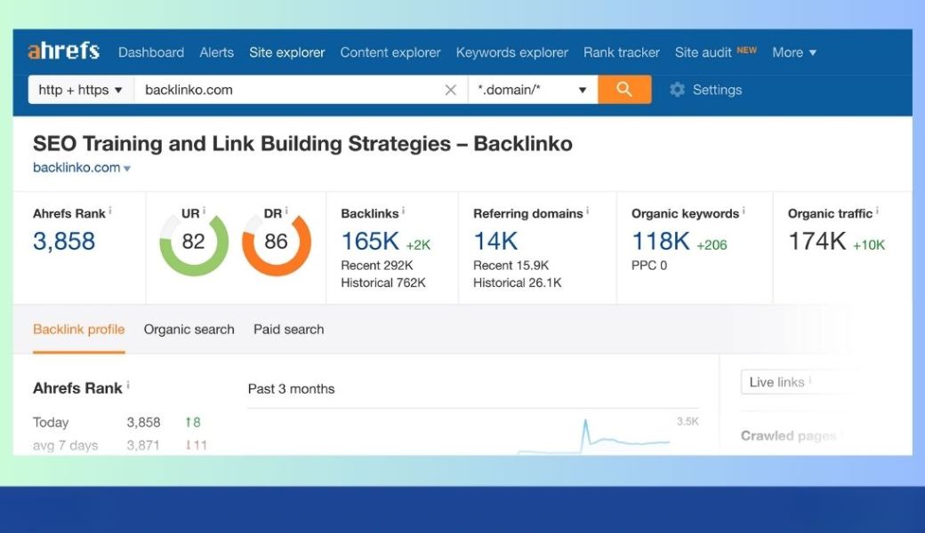Open the http + https protocol dropdown
The width and height of the screenshot is (925, 533).
81,90
